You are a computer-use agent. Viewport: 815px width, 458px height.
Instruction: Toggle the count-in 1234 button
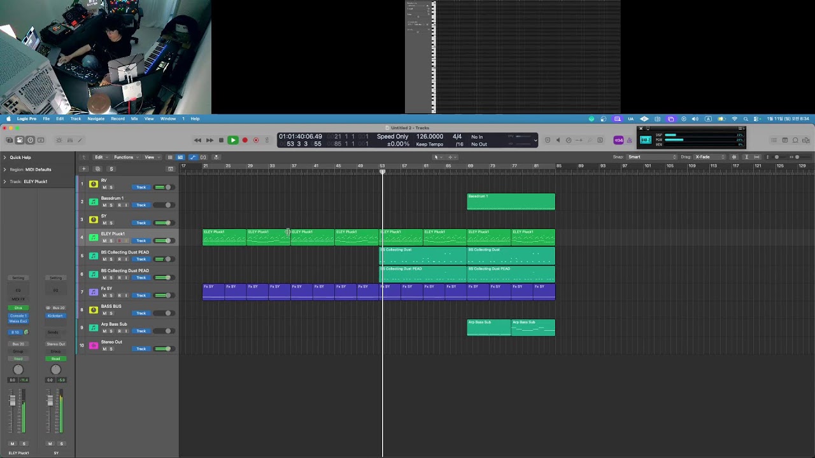click(x=618, y=140)
